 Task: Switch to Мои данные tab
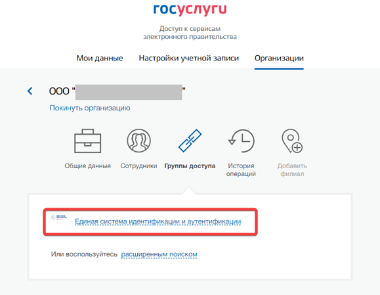100,58
